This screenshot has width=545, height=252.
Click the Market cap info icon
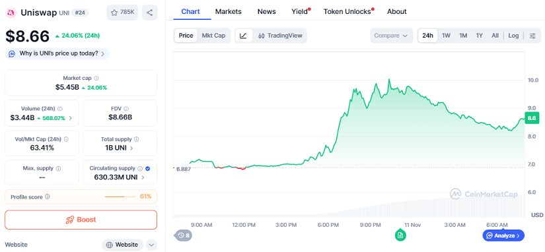pos(96,79)
